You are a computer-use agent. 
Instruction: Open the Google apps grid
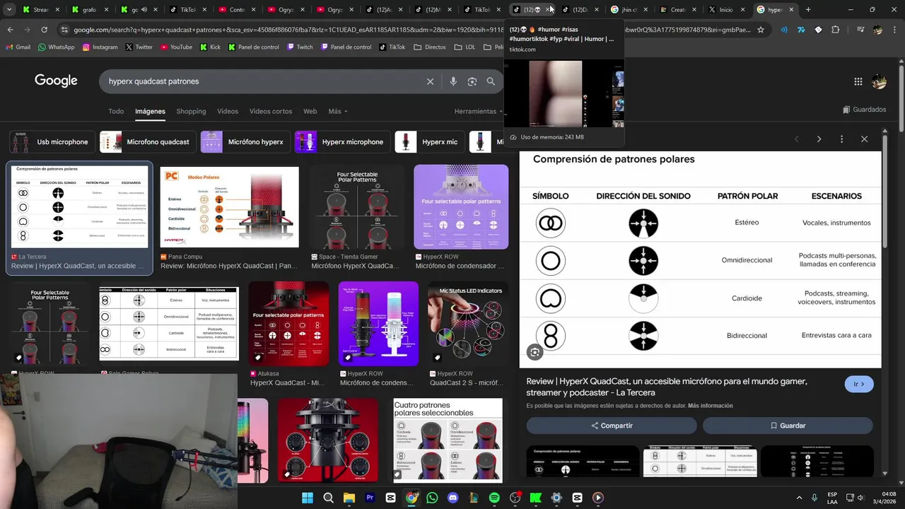pyautogui.click(x=858, y=81)
